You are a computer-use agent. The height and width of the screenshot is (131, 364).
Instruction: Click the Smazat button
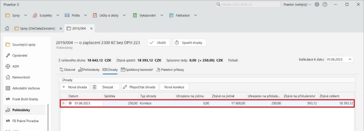click(105, 87)
